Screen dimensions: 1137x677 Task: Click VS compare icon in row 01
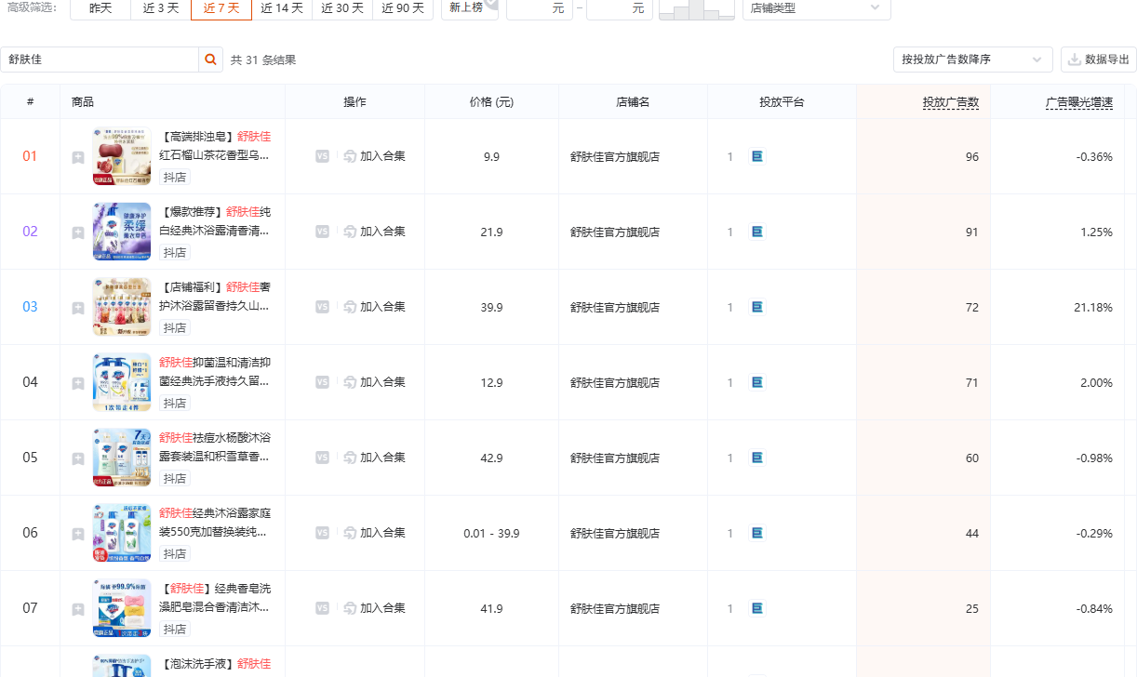click(322, 156)
